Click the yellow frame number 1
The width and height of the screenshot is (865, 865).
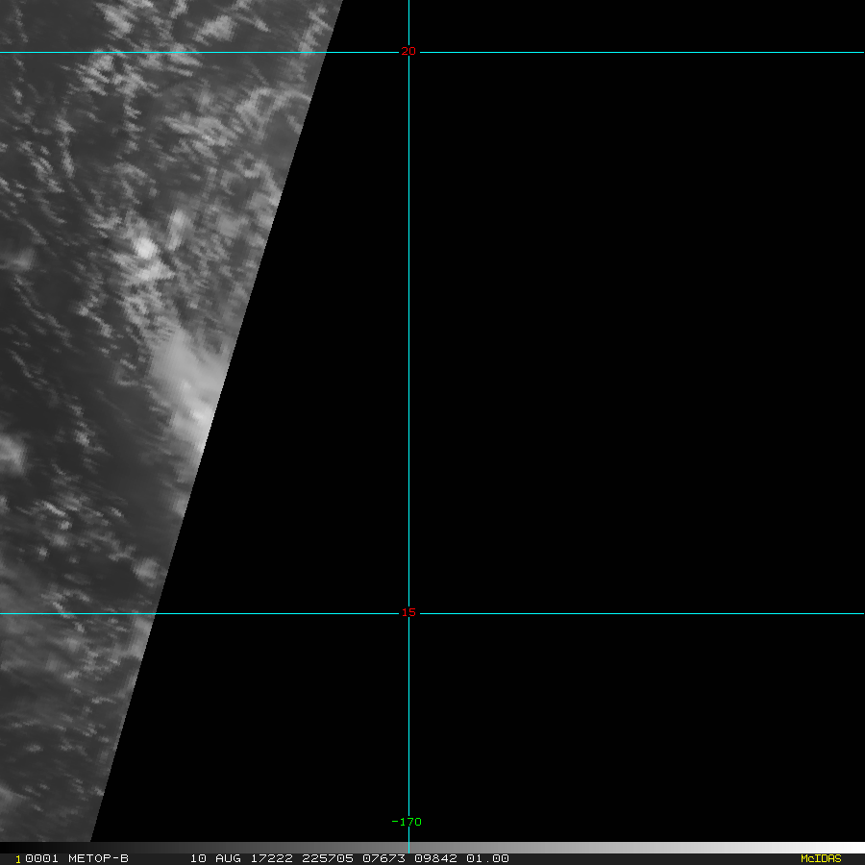click(18, 859)
